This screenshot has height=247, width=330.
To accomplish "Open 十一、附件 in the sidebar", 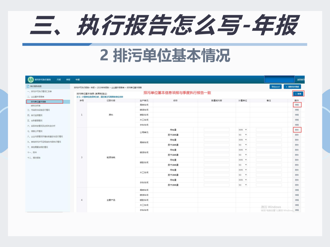I will pyautogui.click(x=32, y=152).
